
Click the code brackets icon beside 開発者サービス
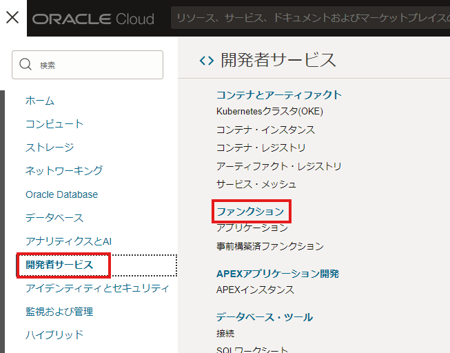coord(207,61)
